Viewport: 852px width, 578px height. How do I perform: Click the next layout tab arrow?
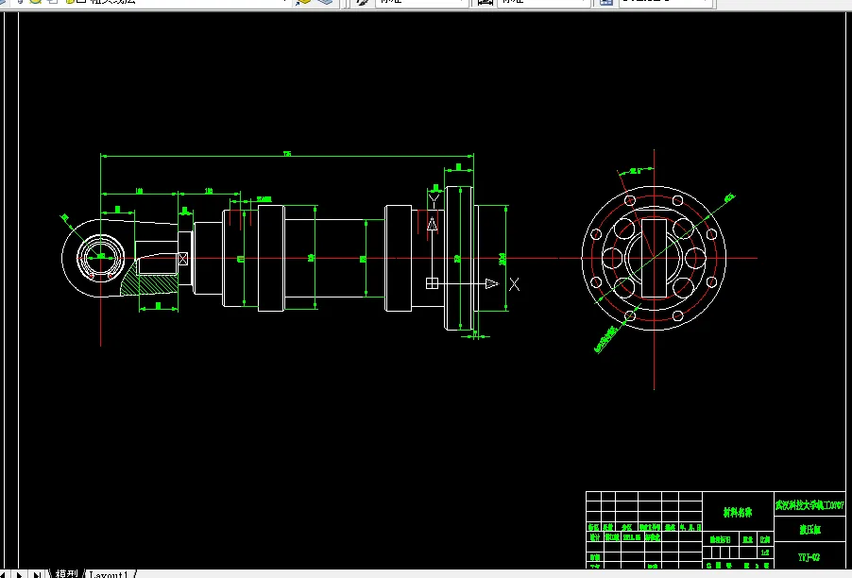click(20, 574)
